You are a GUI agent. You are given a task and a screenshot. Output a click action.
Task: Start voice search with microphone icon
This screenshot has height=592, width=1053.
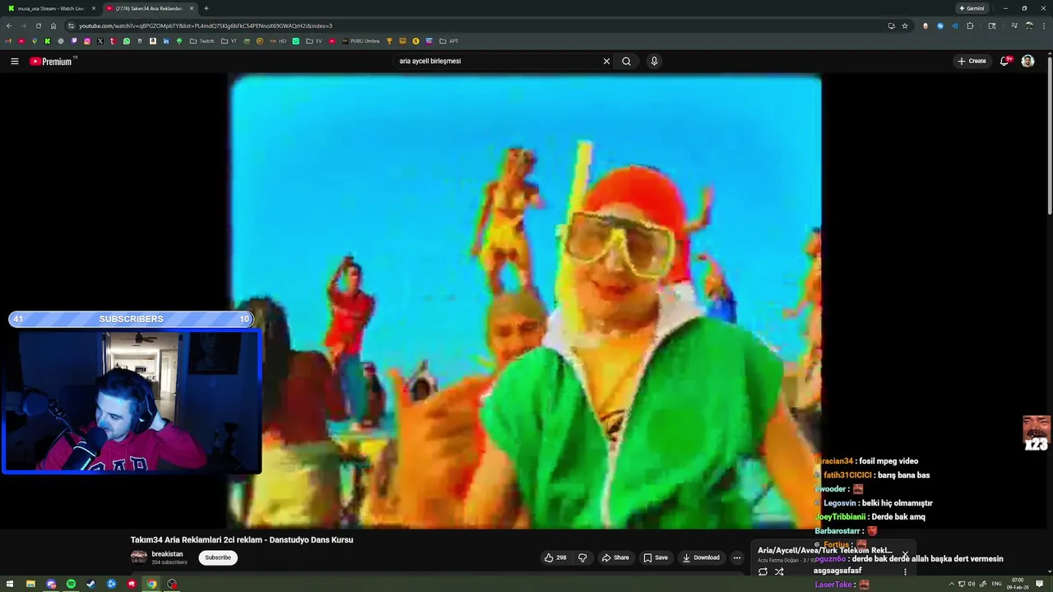(x=654, y=61)
